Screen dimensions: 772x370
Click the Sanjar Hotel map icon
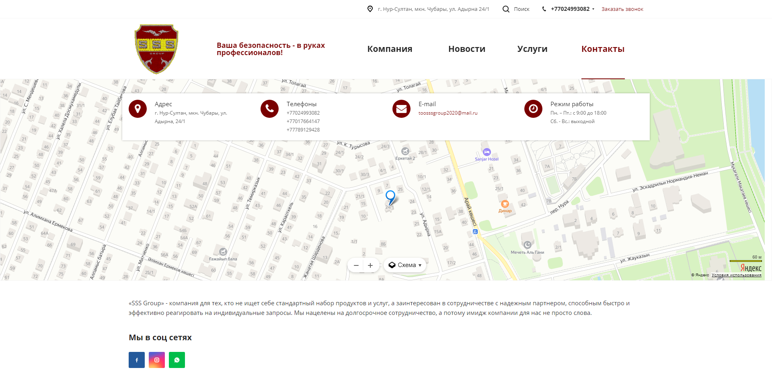click(x=487, y=152)
